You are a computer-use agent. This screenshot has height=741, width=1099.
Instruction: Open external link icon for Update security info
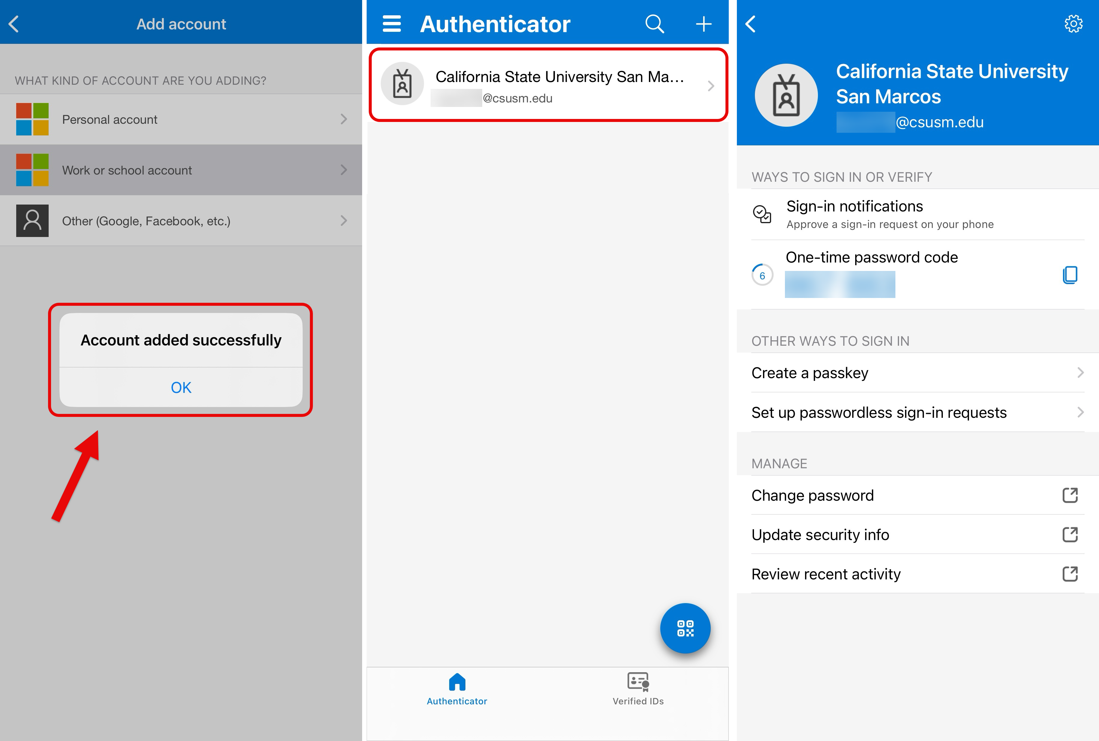click(x=1070, y=534)
